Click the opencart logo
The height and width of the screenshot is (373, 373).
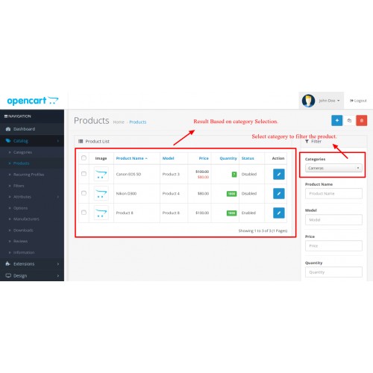point(33,101)
